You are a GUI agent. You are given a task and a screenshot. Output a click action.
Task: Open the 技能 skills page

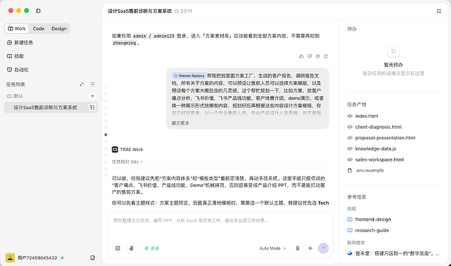pos(15,56)
